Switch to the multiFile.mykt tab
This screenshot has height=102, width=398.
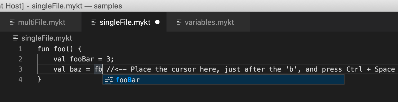click(x=41, y=22)
